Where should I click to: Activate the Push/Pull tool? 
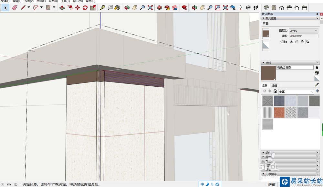point(62,8)
